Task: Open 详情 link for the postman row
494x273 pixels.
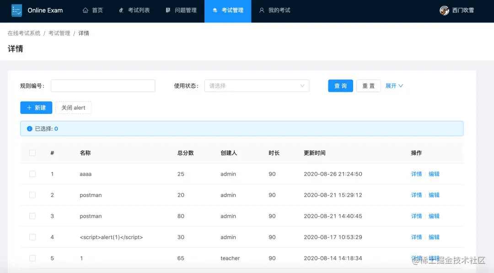Action: [x=416, y=195]
